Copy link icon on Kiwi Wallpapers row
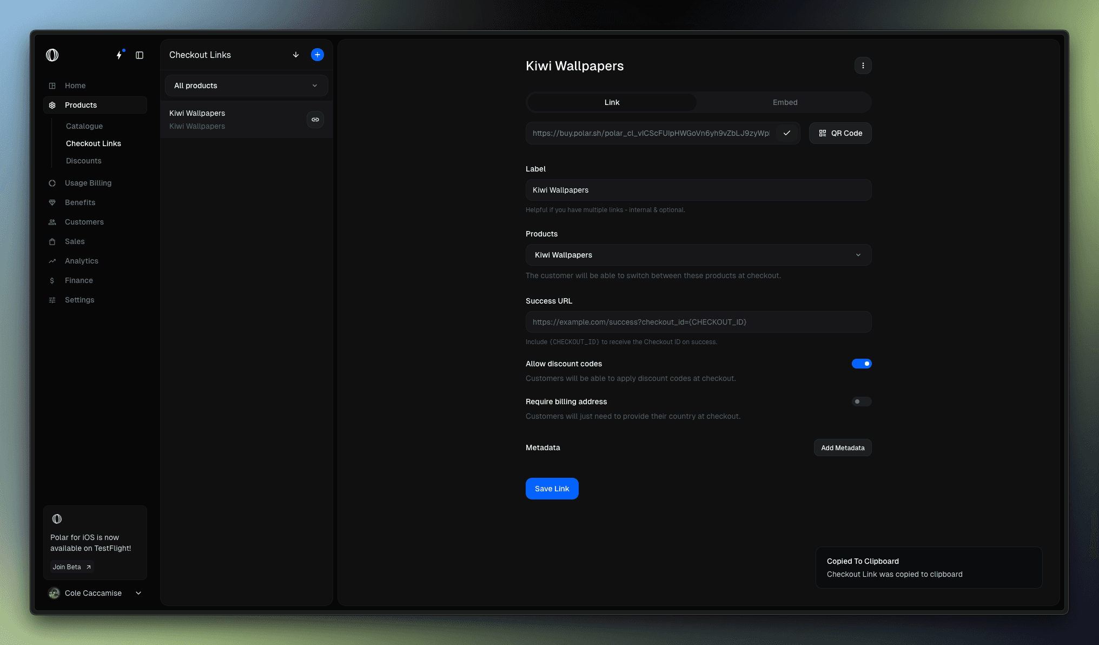1099x645 pixels. pyautogui.click(x=315, y=120)
